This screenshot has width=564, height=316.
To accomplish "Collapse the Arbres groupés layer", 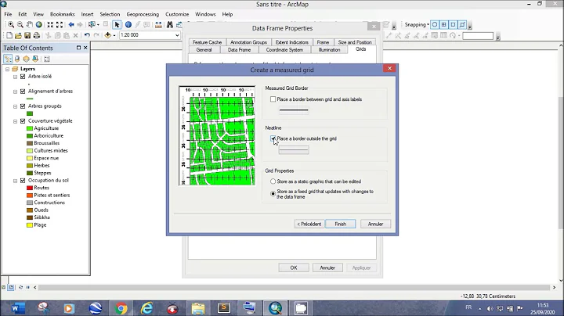I will point(15,106).
